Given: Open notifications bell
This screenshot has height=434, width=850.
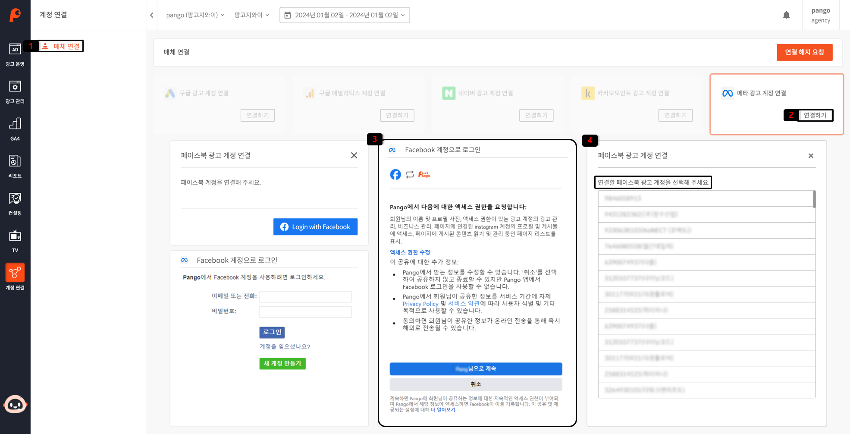Looking at the screenshot, I should point(786,15).
